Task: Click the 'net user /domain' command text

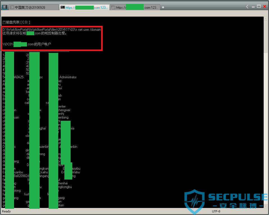Action: [x=89, y=30]
